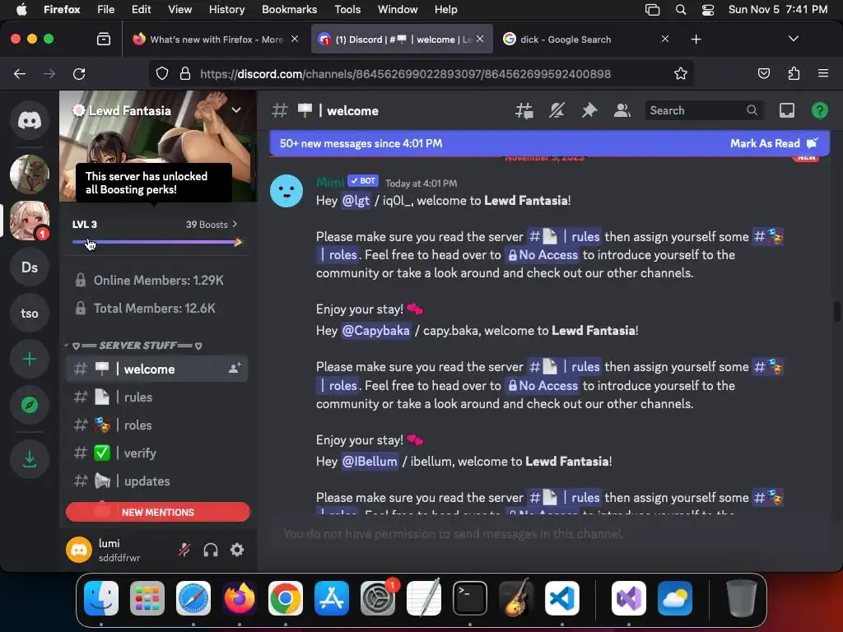Open Spotlight search in menu bar
The image size is (843, 632).
[681, 10]
